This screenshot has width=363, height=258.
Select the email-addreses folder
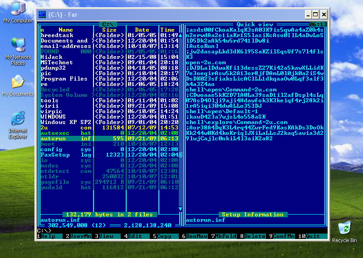[109, 46]
